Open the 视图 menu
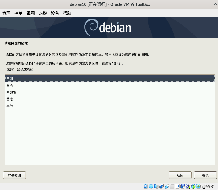Screen dimensions: 218x190 31,13
